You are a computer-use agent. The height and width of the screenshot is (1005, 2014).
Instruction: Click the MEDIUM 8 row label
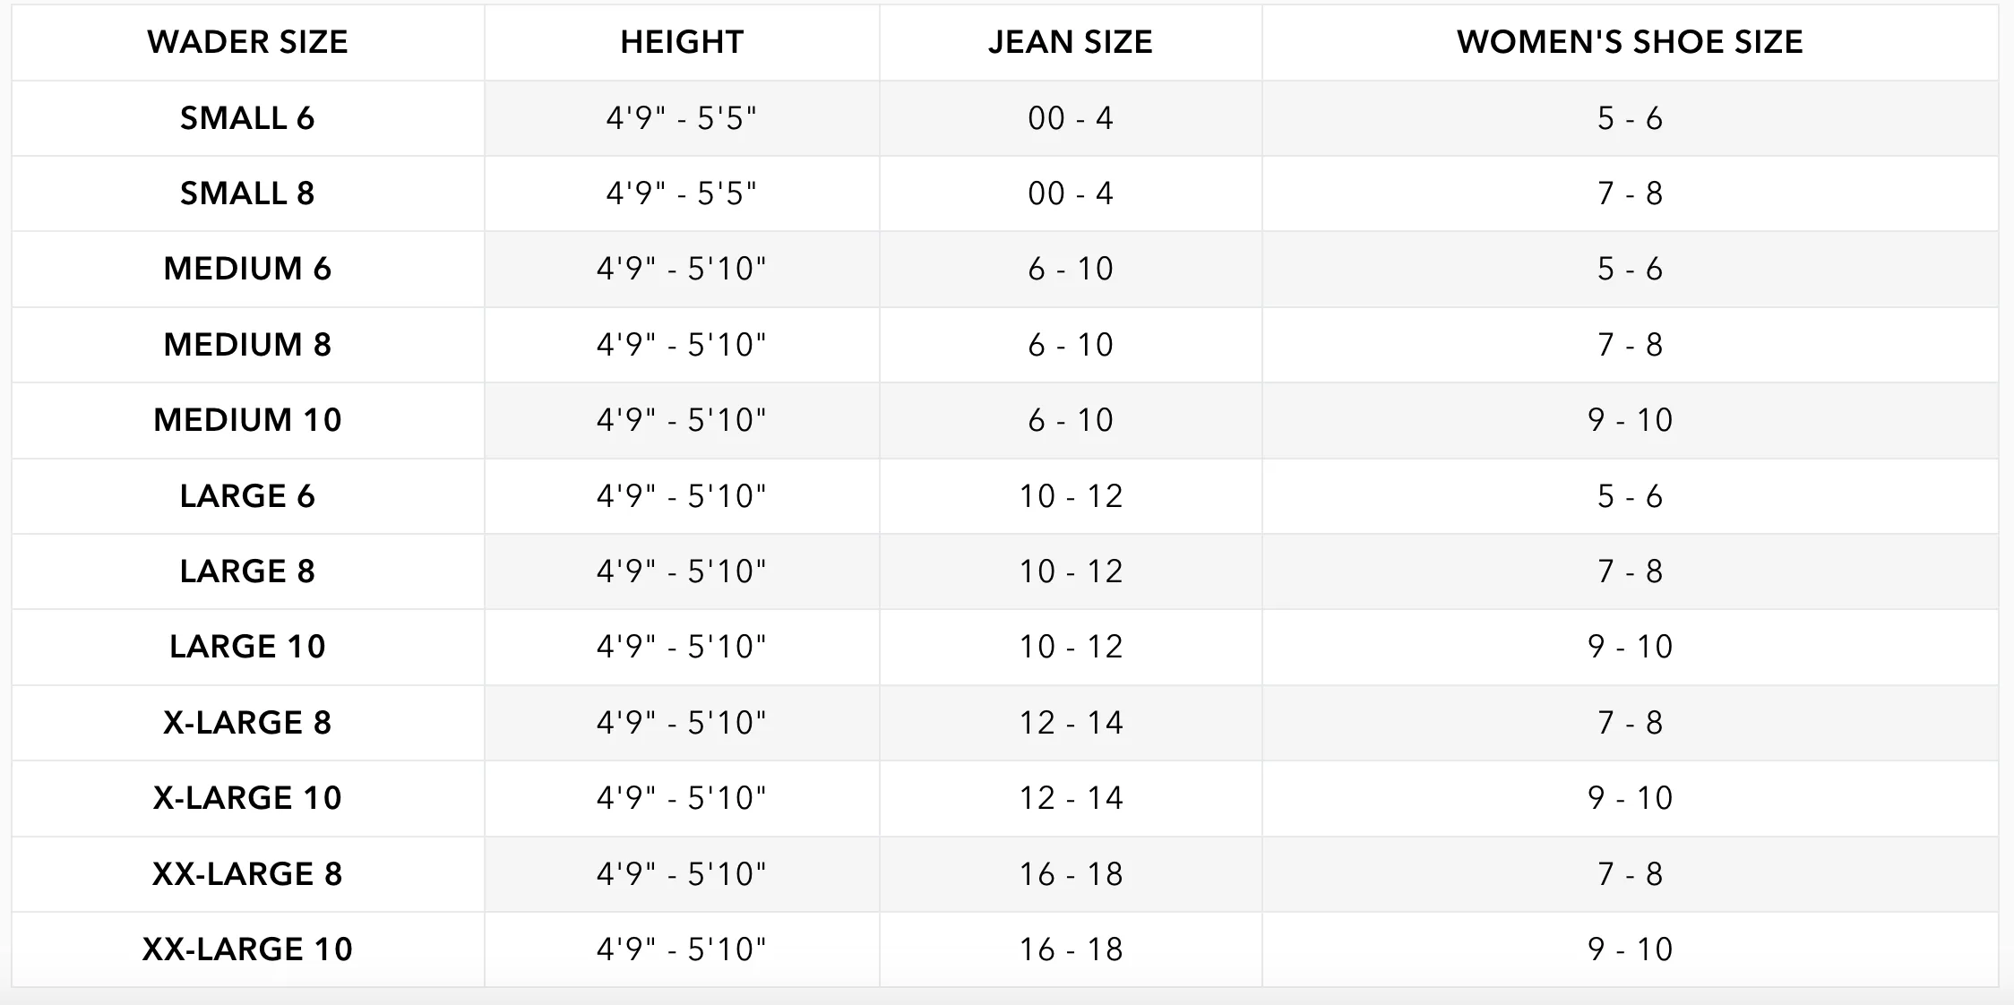[247, 345]
